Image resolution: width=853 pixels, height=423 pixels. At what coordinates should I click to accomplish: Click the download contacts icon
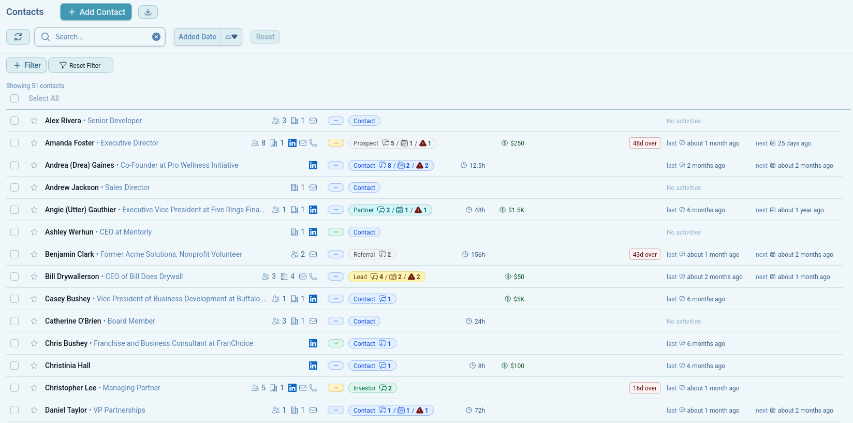(x=148, y=12)
